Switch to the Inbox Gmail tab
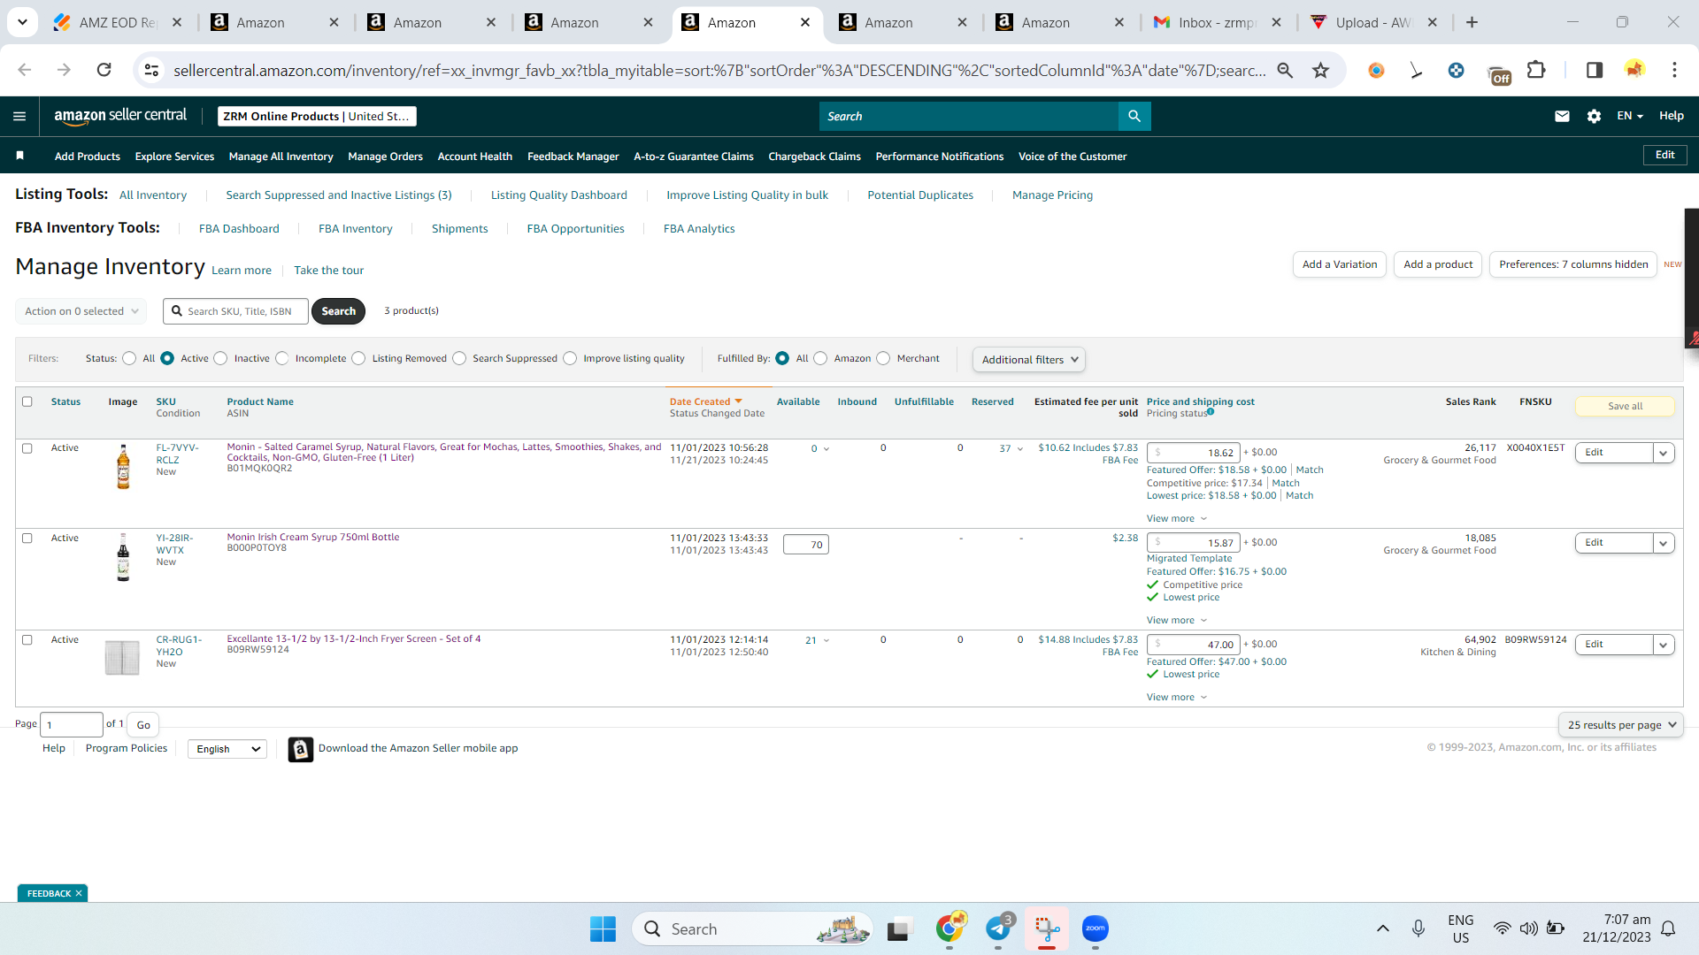1699x955 pixels. click(x=1218, y=22)
